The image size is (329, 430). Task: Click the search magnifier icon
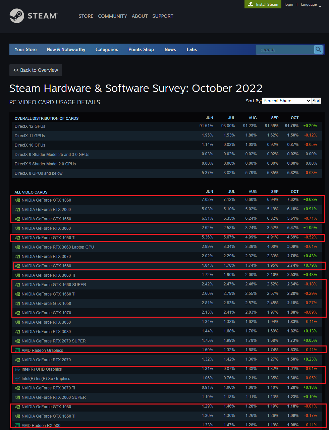tap(318, 50)
